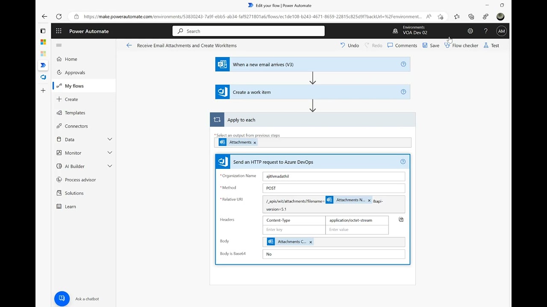
Task: Select My flows in left navigation
Action: click(x=84, y=86)
